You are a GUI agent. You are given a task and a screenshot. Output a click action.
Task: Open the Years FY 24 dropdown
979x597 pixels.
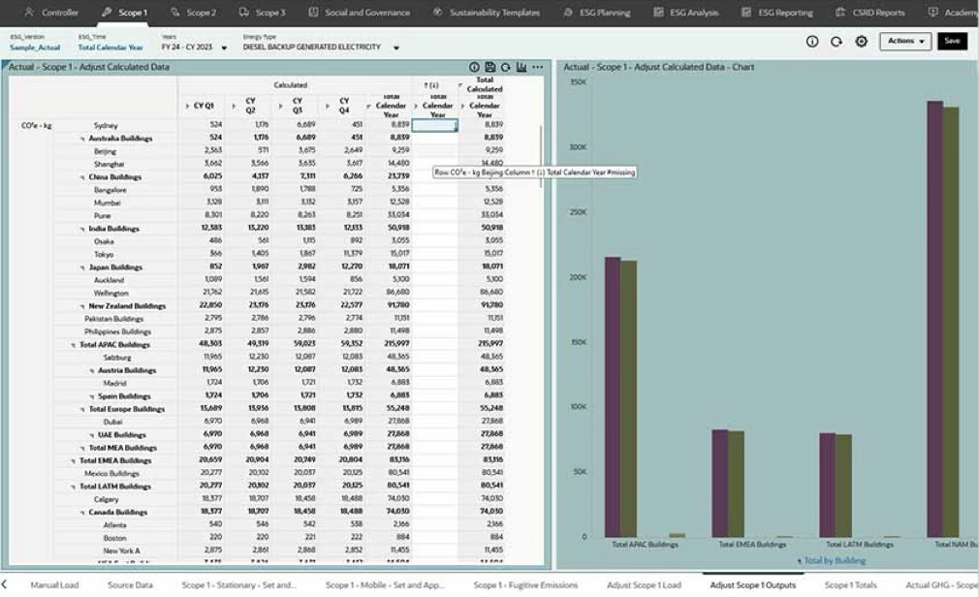pyautogui.click(x=225, y=47)
